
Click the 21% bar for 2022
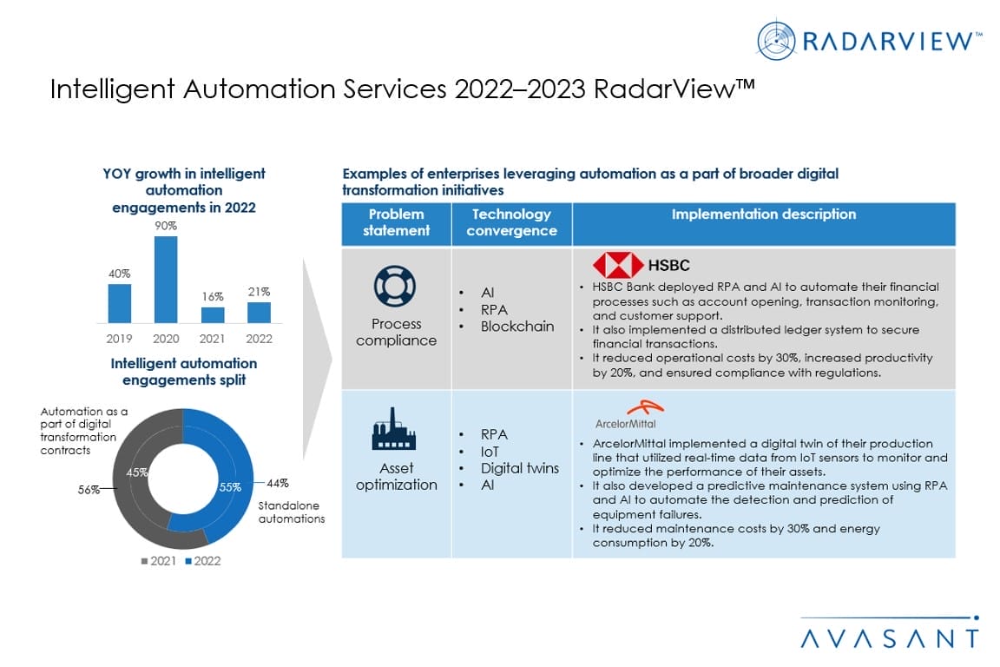(x=259, y=312)
